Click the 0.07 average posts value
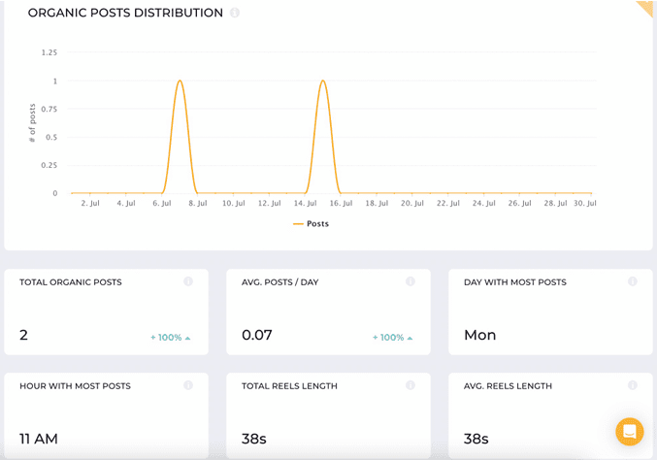Image resolution: width=657 pixels, height=460 pixels. [x=256, y=335]
